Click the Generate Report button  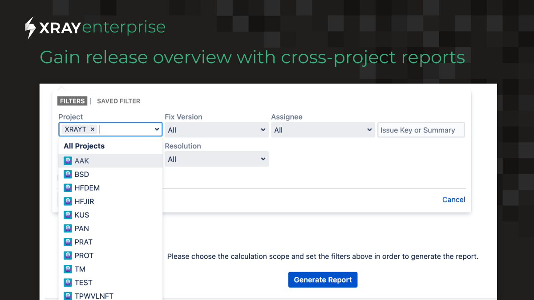click(x=323, y=280)
